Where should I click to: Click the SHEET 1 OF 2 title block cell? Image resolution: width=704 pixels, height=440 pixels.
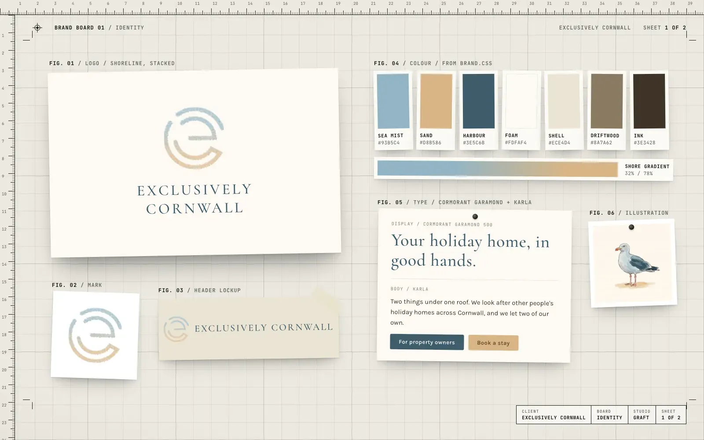671,414
